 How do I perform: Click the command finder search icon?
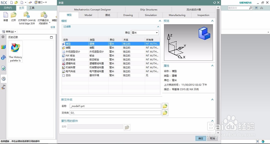coord(251,8)
